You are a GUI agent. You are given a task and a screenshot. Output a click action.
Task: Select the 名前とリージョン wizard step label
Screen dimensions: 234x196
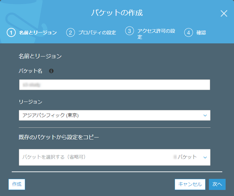point(38,33)
